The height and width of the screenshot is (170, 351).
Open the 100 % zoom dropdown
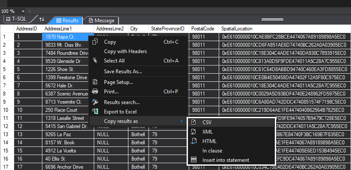click(x=23, y=11)
